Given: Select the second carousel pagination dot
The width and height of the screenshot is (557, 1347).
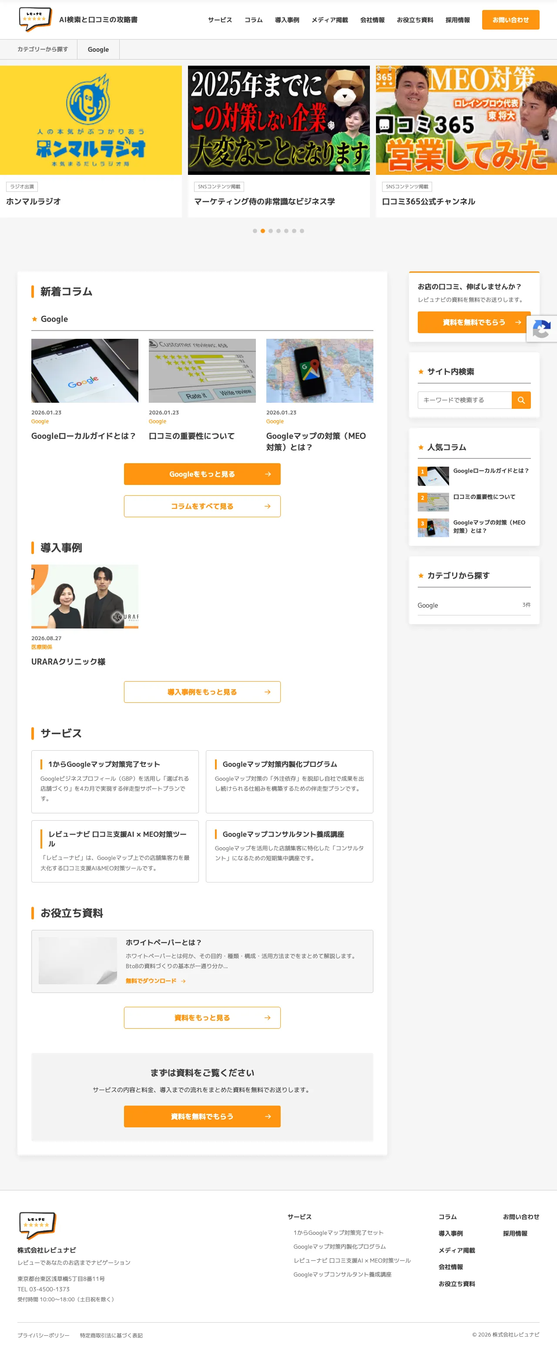Looking at the screenshot, I should coord(262,231).
